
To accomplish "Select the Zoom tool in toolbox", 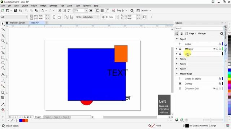I will 3,41.
